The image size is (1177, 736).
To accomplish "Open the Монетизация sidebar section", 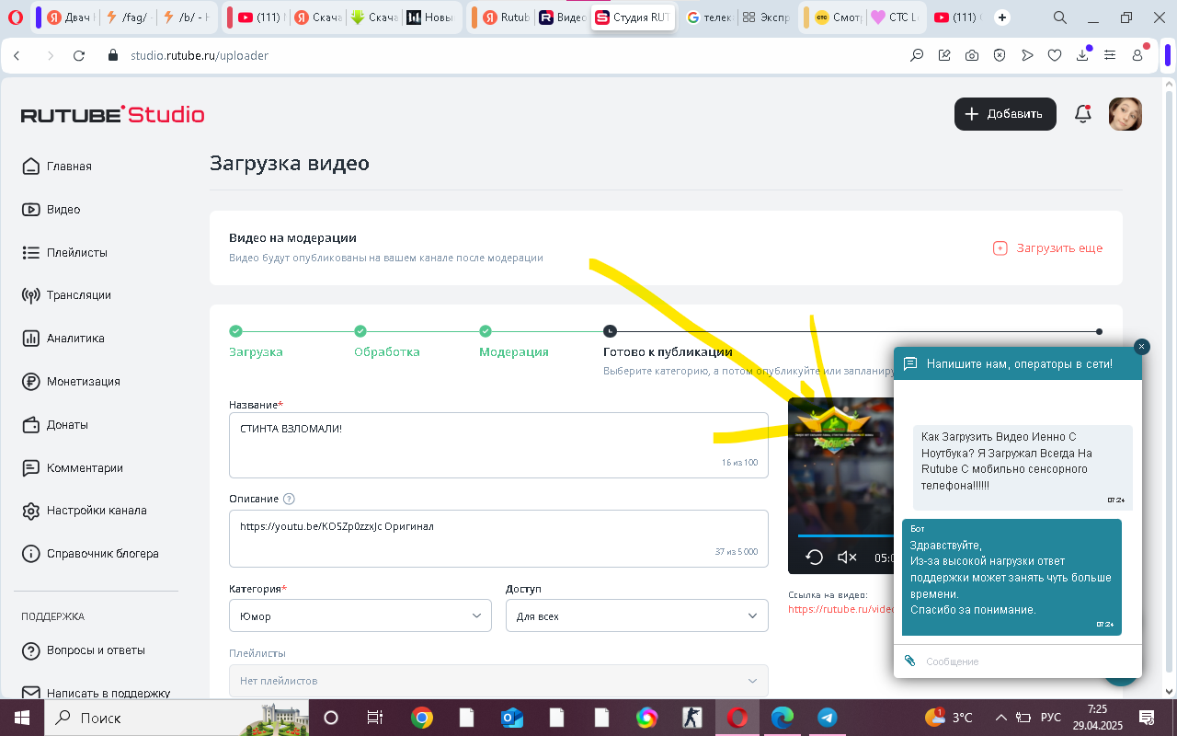I will (x=71, y=382).
